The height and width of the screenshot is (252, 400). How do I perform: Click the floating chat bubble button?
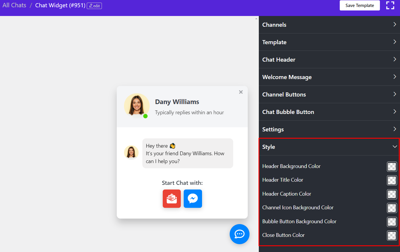pyautogui.click(x=239, y=234)
